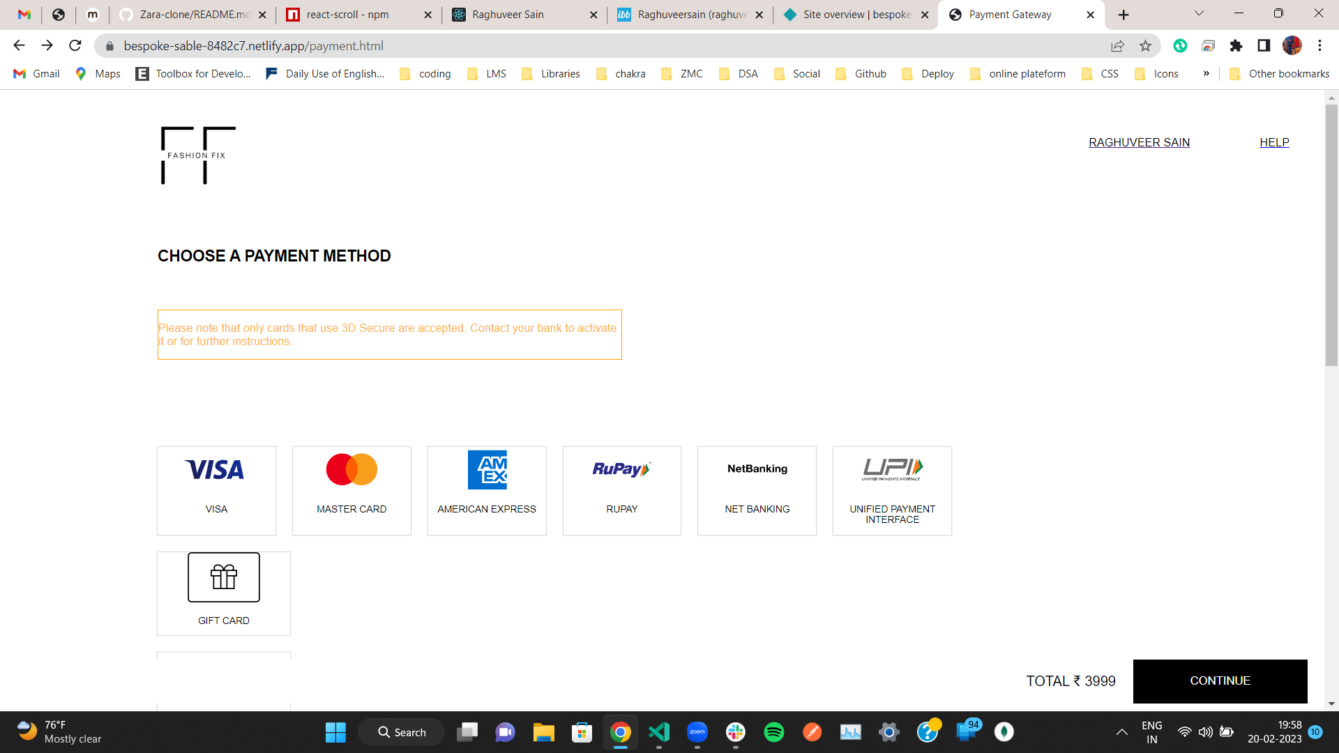Open the Chrome extensions puzzle icon
Image resolution: width=1339 pixels, height=753 pixels.
tap(1236, 46)
